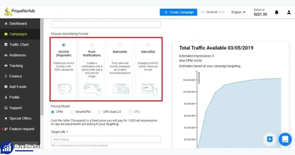
Task: Select the CPC pricing model
Action: pyautogui.click(x=130, y=112)
